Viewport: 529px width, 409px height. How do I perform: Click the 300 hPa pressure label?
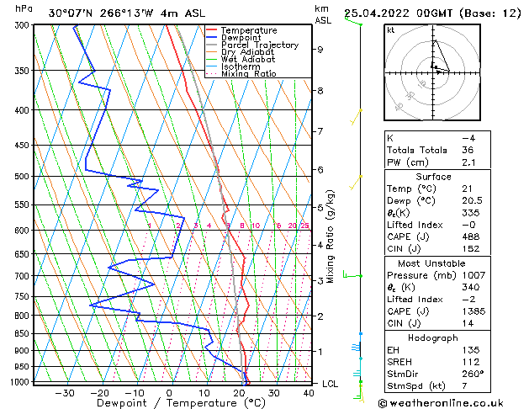tap(22, 25)
